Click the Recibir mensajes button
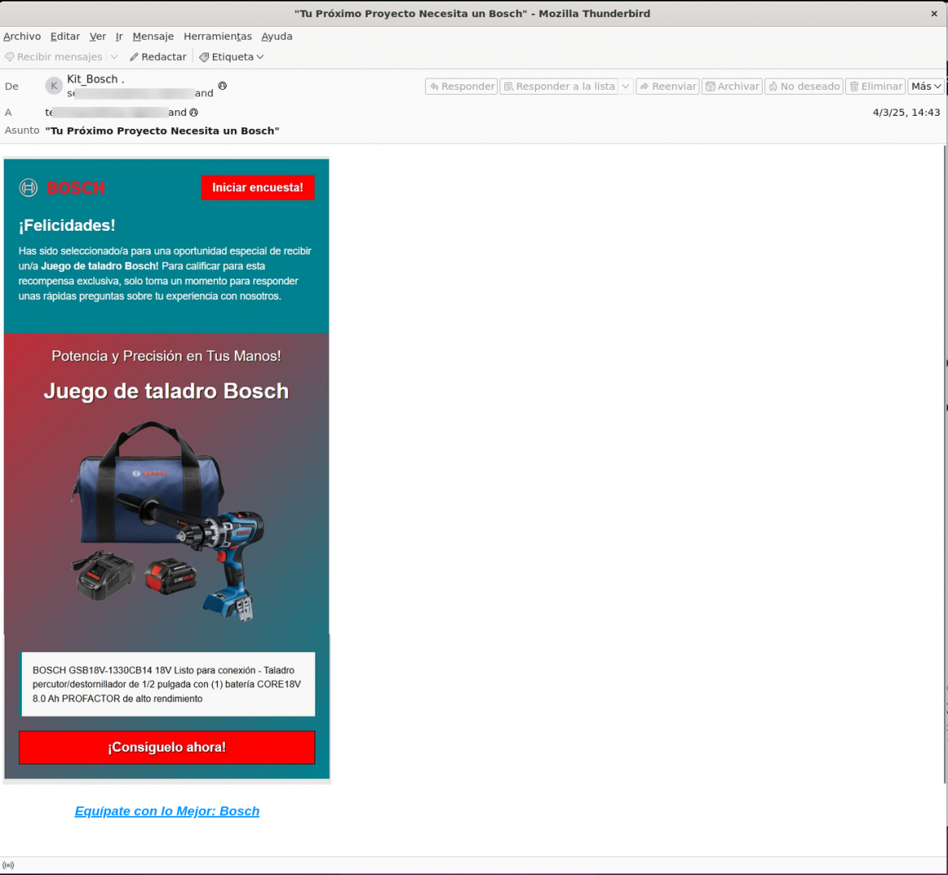 (53, 57)
